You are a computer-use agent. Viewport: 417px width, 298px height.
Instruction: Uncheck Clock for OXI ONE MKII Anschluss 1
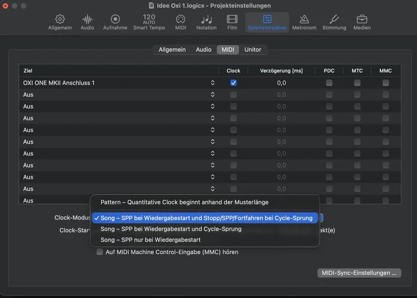(233, 83)
